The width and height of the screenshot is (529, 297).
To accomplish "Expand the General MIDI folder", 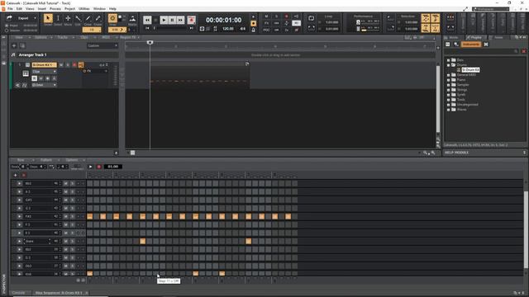I will pos(448,75).
